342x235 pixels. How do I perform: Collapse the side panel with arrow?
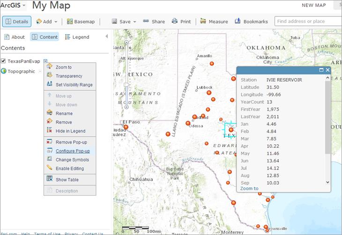[x=106, y=37]
